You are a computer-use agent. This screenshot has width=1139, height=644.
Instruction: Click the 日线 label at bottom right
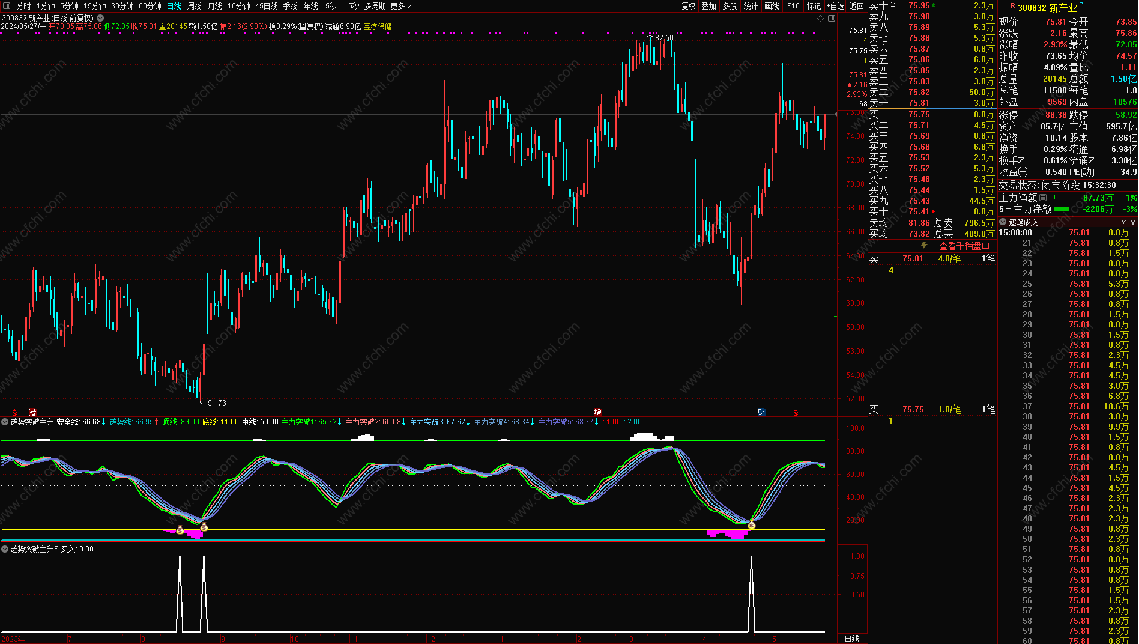852,639
